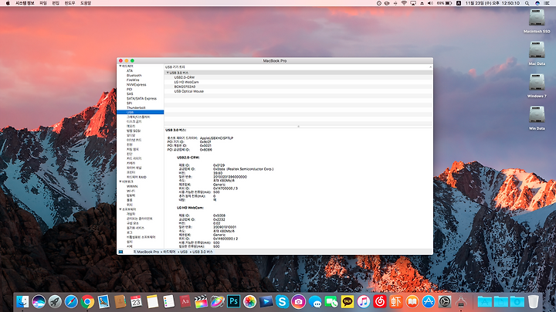Open the Calendar icon showing 23
Image resolution: width=556 pixels, height=312 pixels.
tap(136, 302)
